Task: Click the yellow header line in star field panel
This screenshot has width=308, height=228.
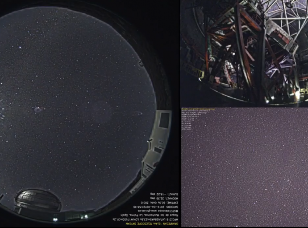Action: (x=198, y=109)
